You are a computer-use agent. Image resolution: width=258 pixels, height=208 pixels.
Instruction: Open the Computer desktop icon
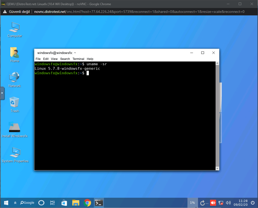point(15,30)
